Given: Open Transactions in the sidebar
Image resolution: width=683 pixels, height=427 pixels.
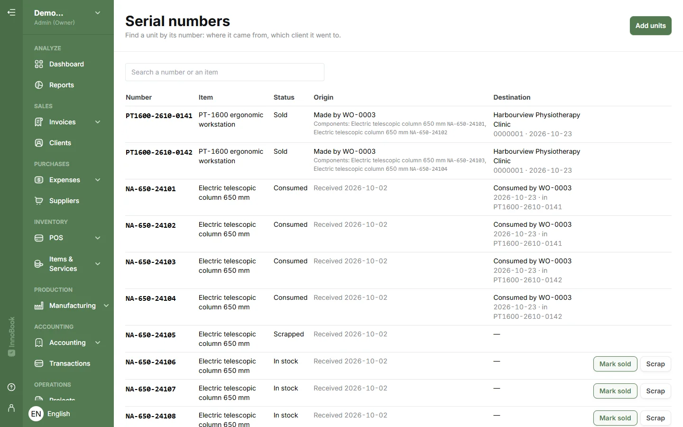Looking at the screenshot, I should 70,363.
